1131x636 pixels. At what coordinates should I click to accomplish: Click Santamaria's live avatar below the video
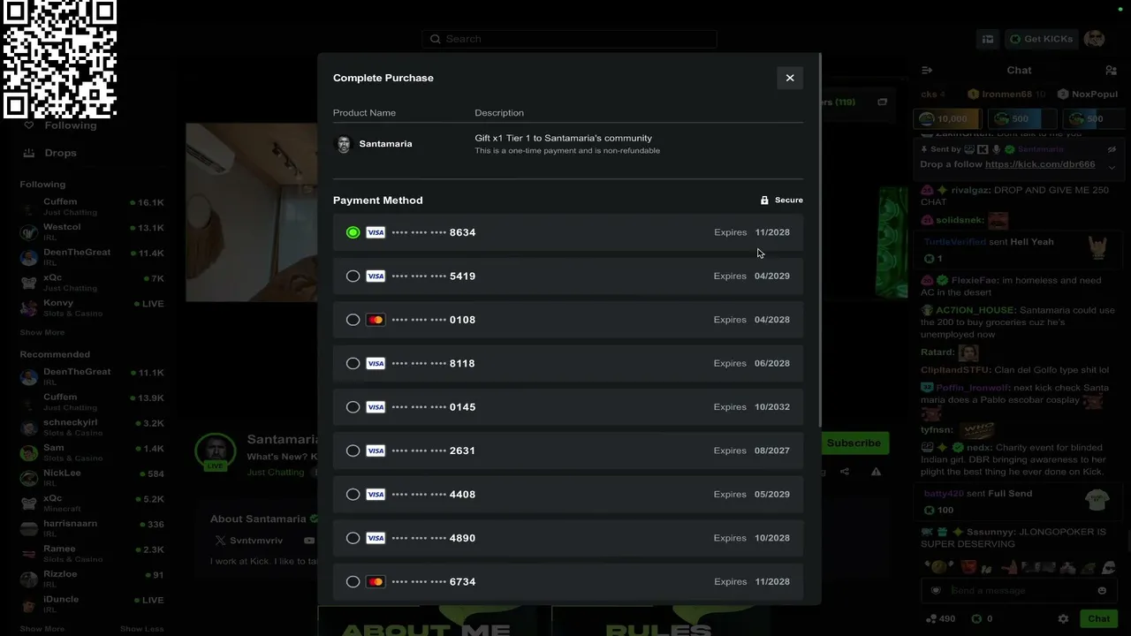[216, 452]
